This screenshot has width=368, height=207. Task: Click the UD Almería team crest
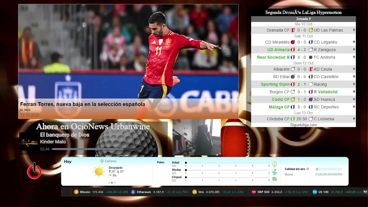(x=293, y=50)
